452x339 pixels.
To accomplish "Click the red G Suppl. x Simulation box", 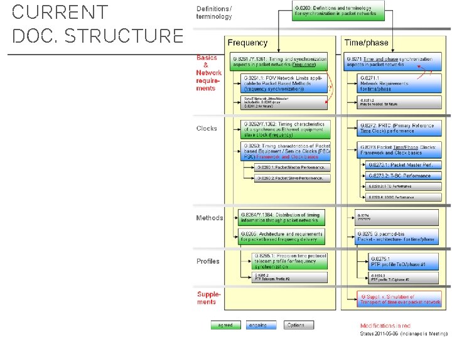I will tap(399, 299).
